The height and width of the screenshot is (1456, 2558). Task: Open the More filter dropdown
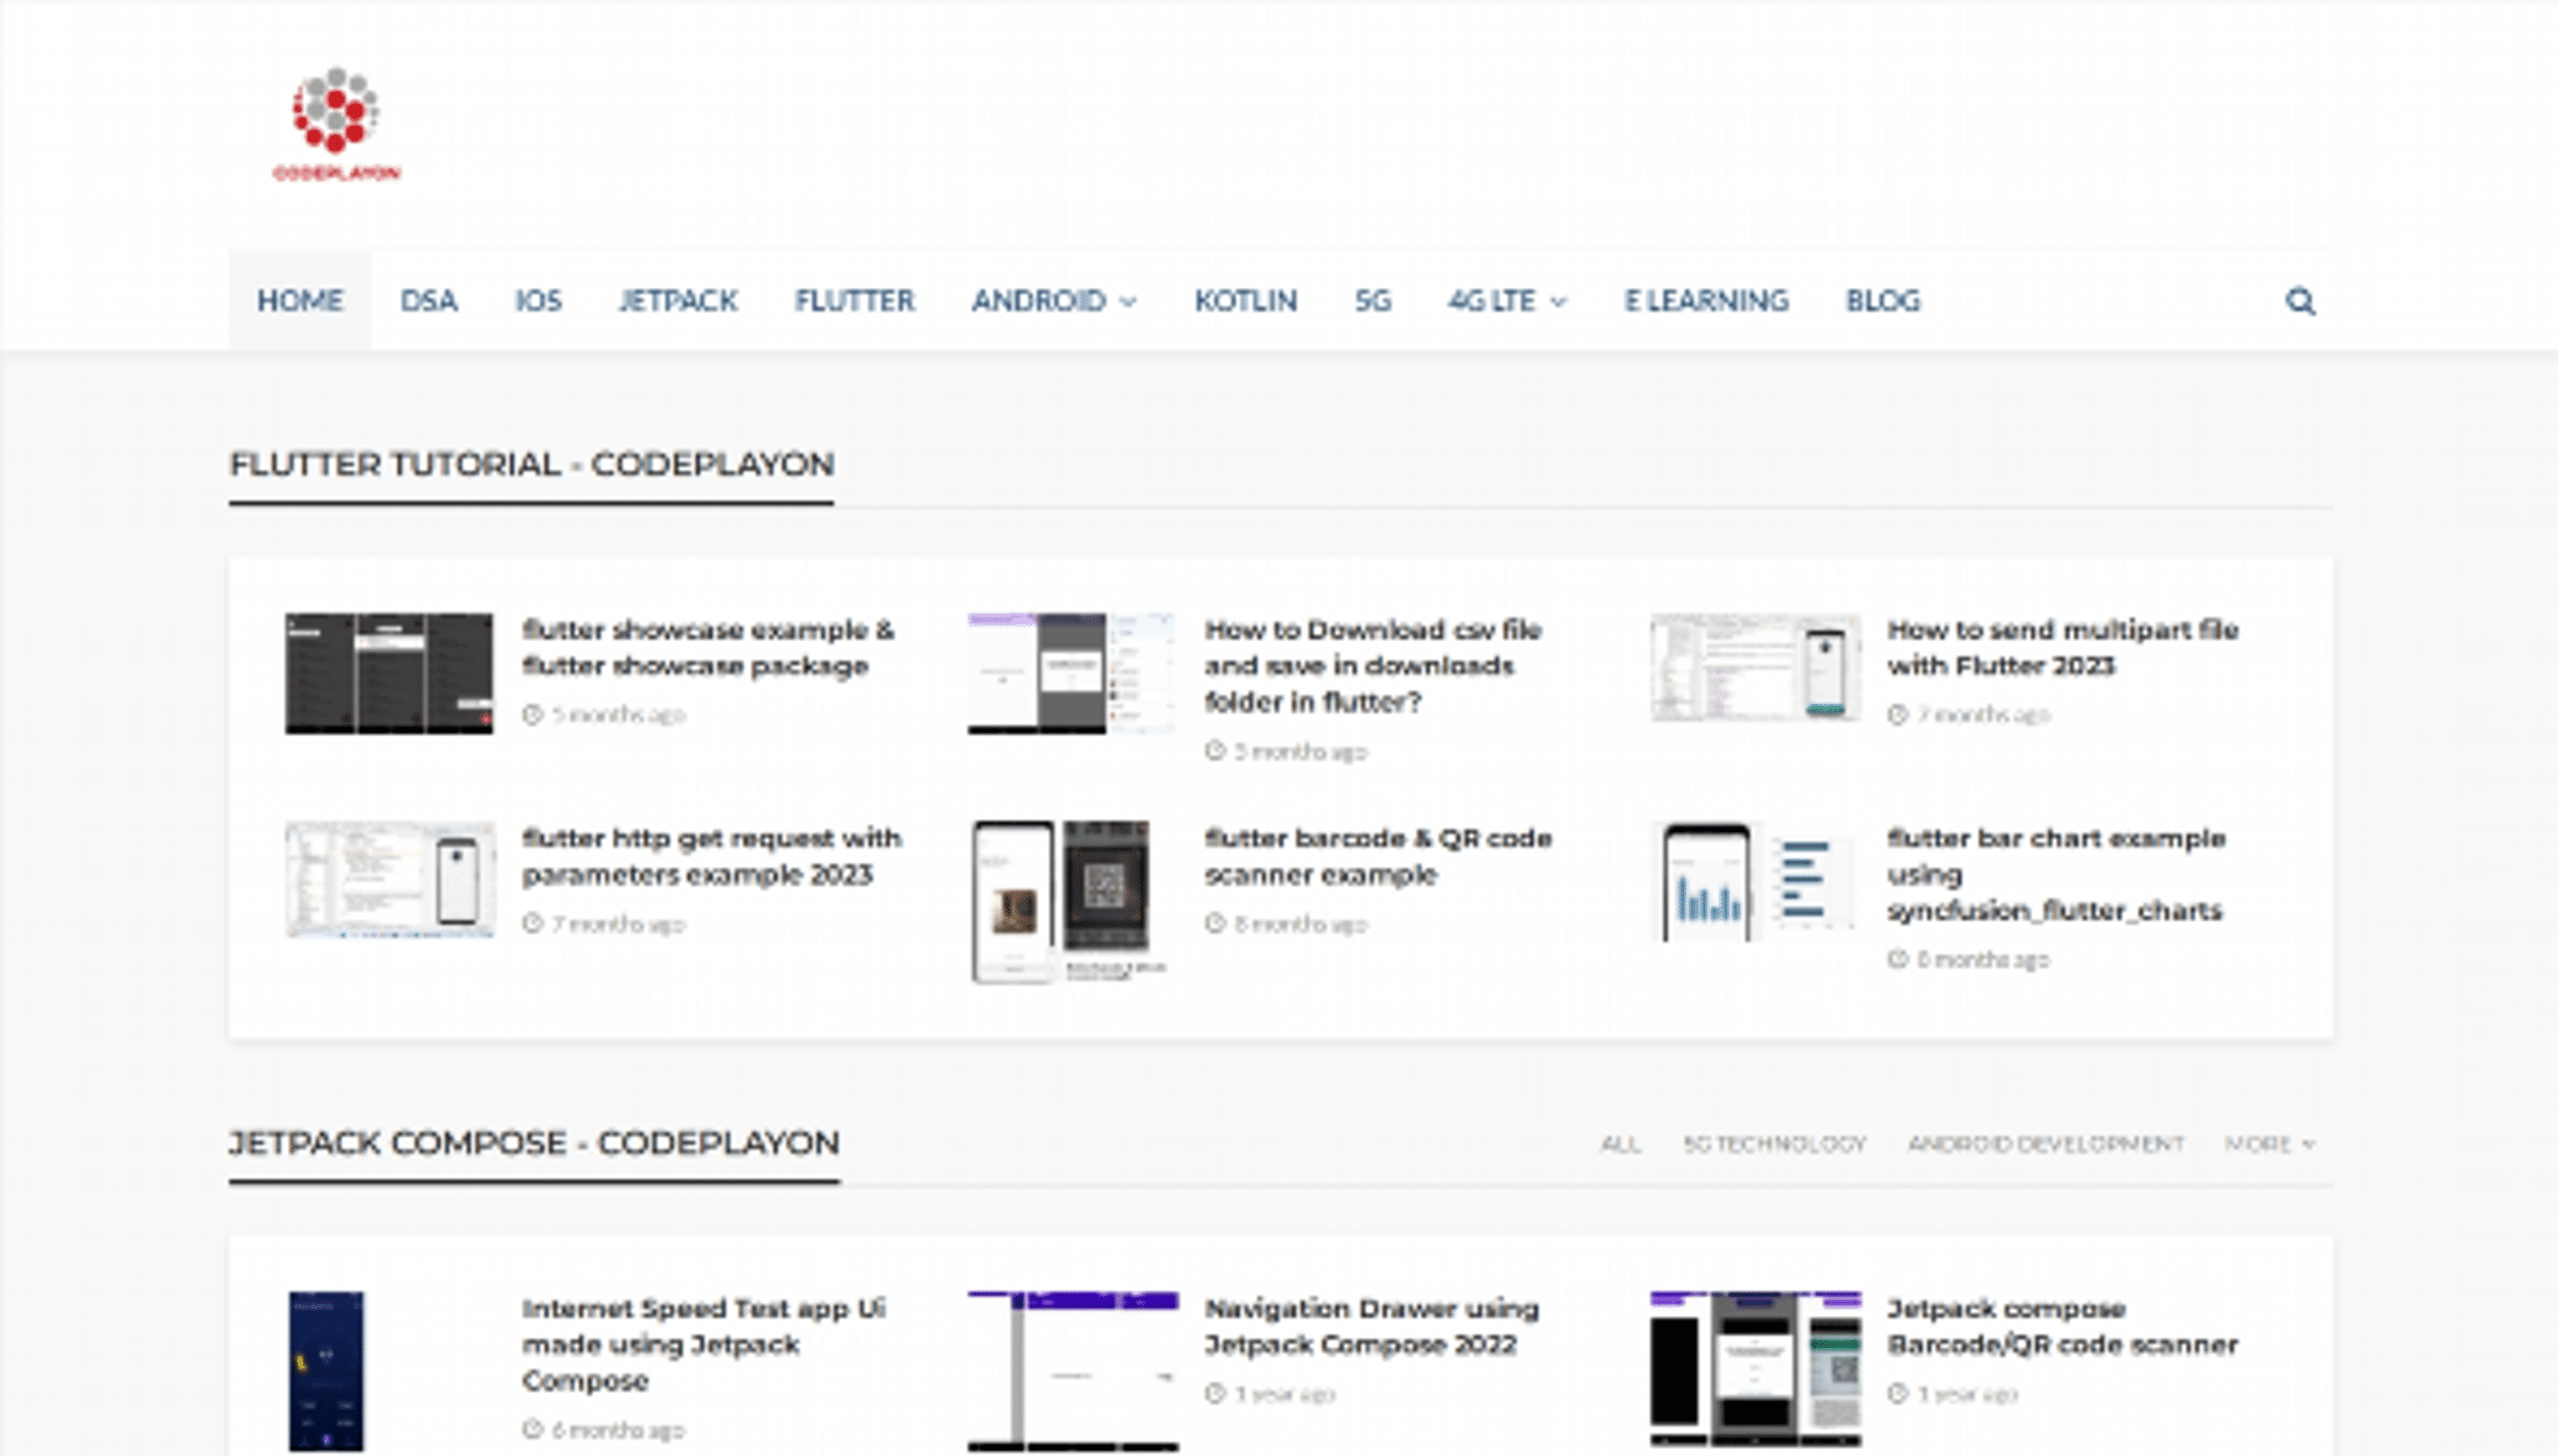point(2269,1143)
